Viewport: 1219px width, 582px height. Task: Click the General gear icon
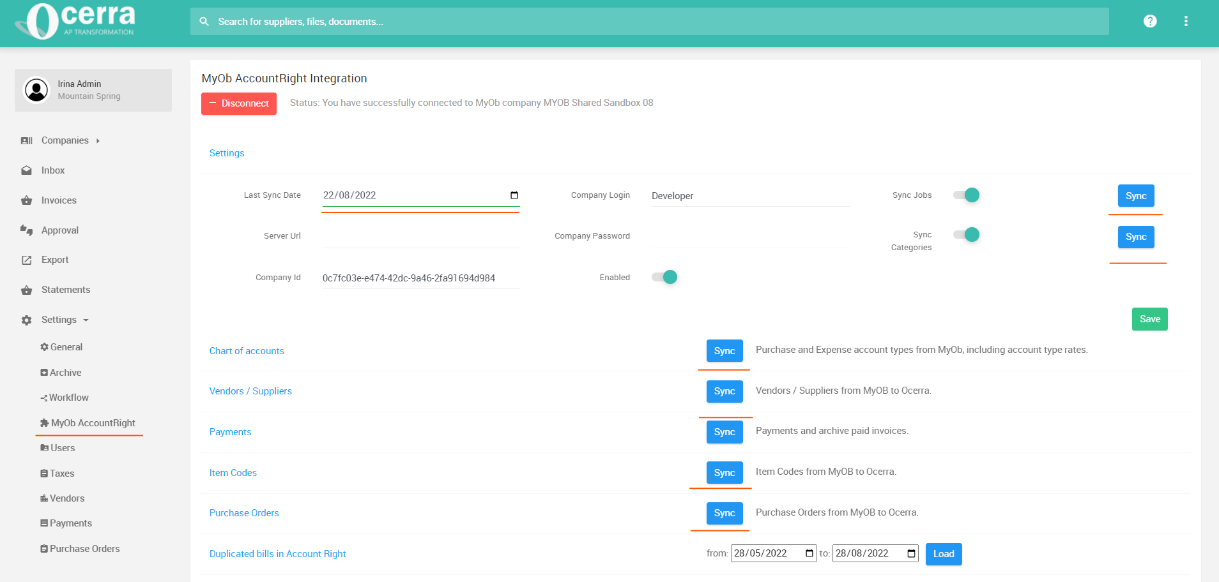point(44,347)
